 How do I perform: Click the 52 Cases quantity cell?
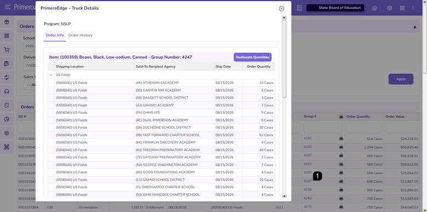tap(259, 135)
